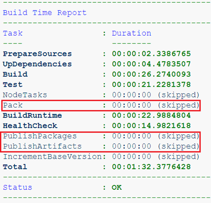Select the PublishPackages task name
211x203 pixels.
[40, 136]
